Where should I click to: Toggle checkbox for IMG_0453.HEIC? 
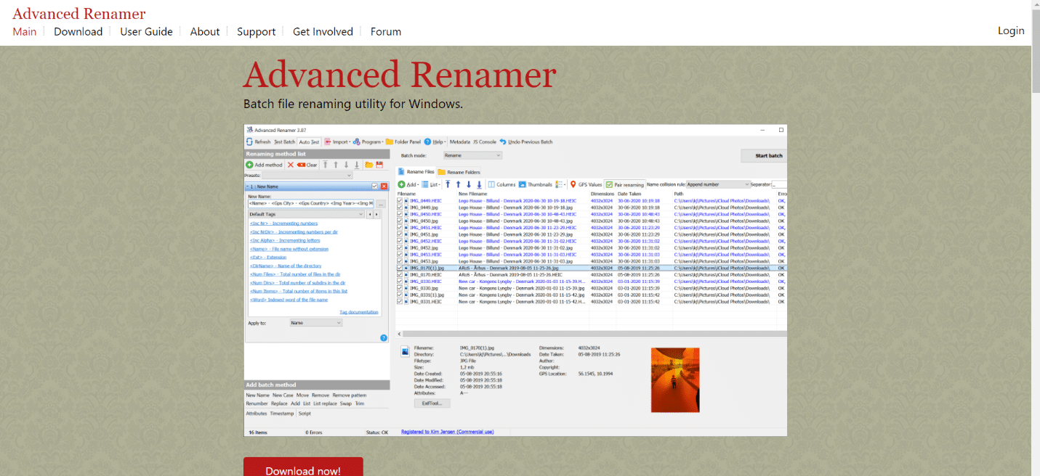[400, 255]
